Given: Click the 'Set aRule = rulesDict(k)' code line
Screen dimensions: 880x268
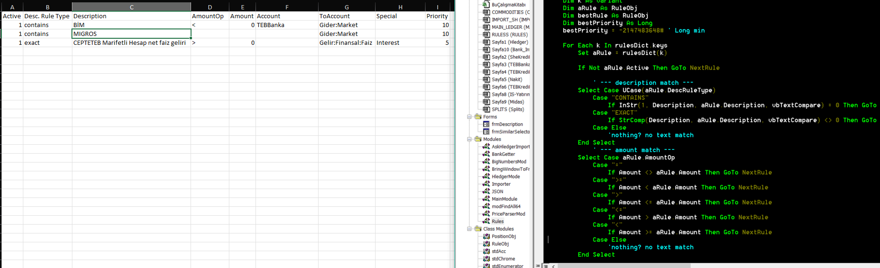Looking at the screenshot, I should (622, 53).
